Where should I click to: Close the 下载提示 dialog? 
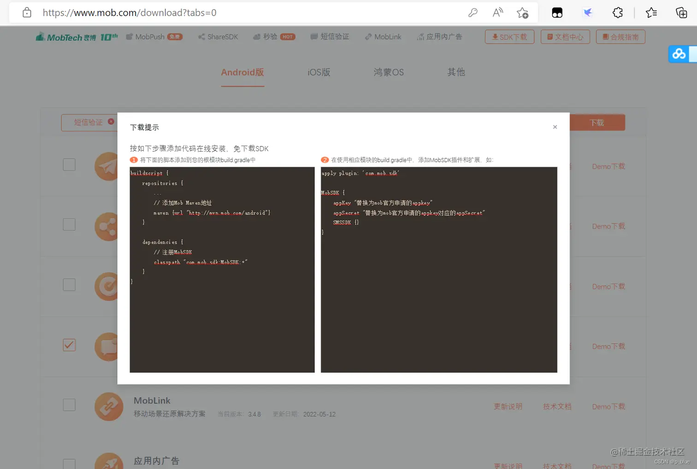555,127
